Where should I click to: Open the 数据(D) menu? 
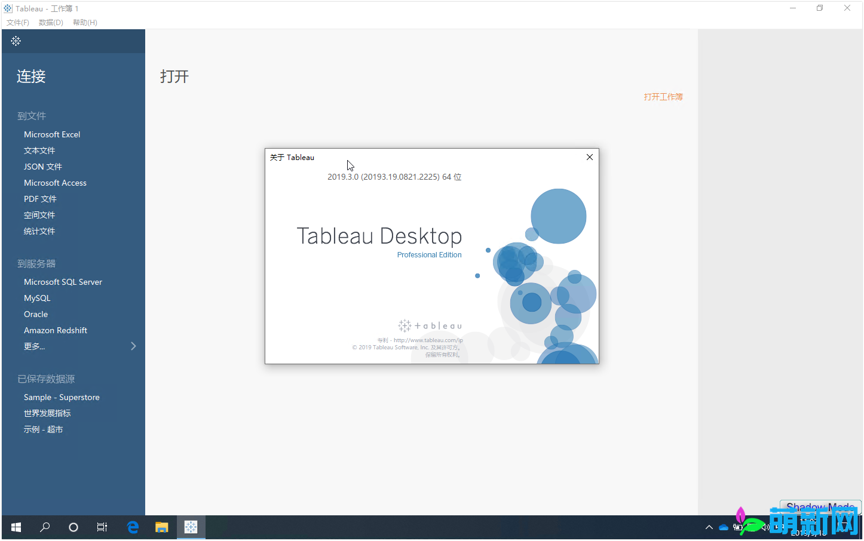(51, 23)
